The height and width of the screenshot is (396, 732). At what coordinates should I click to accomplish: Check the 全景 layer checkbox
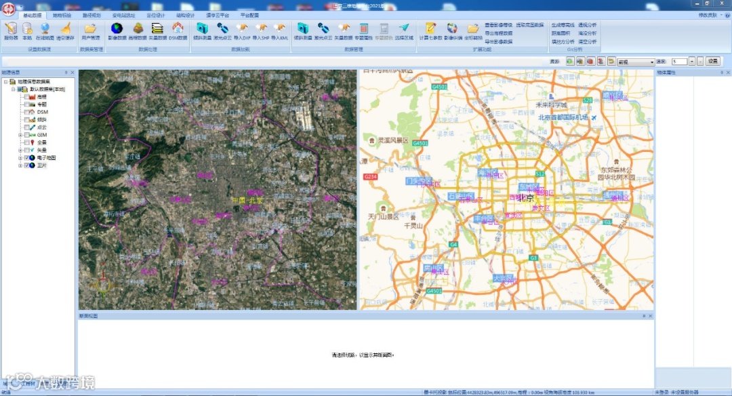coord(26,142)
